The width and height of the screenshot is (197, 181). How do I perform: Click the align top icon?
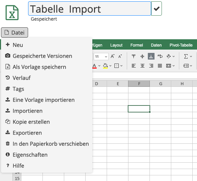pos(133,56)
